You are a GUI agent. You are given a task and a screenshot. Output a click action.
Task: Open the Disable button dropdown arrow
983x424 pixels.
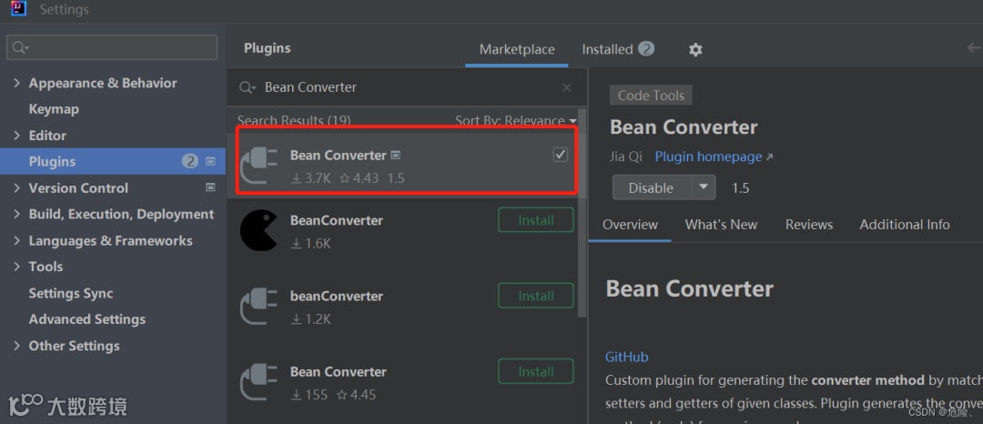coord(704,187)
